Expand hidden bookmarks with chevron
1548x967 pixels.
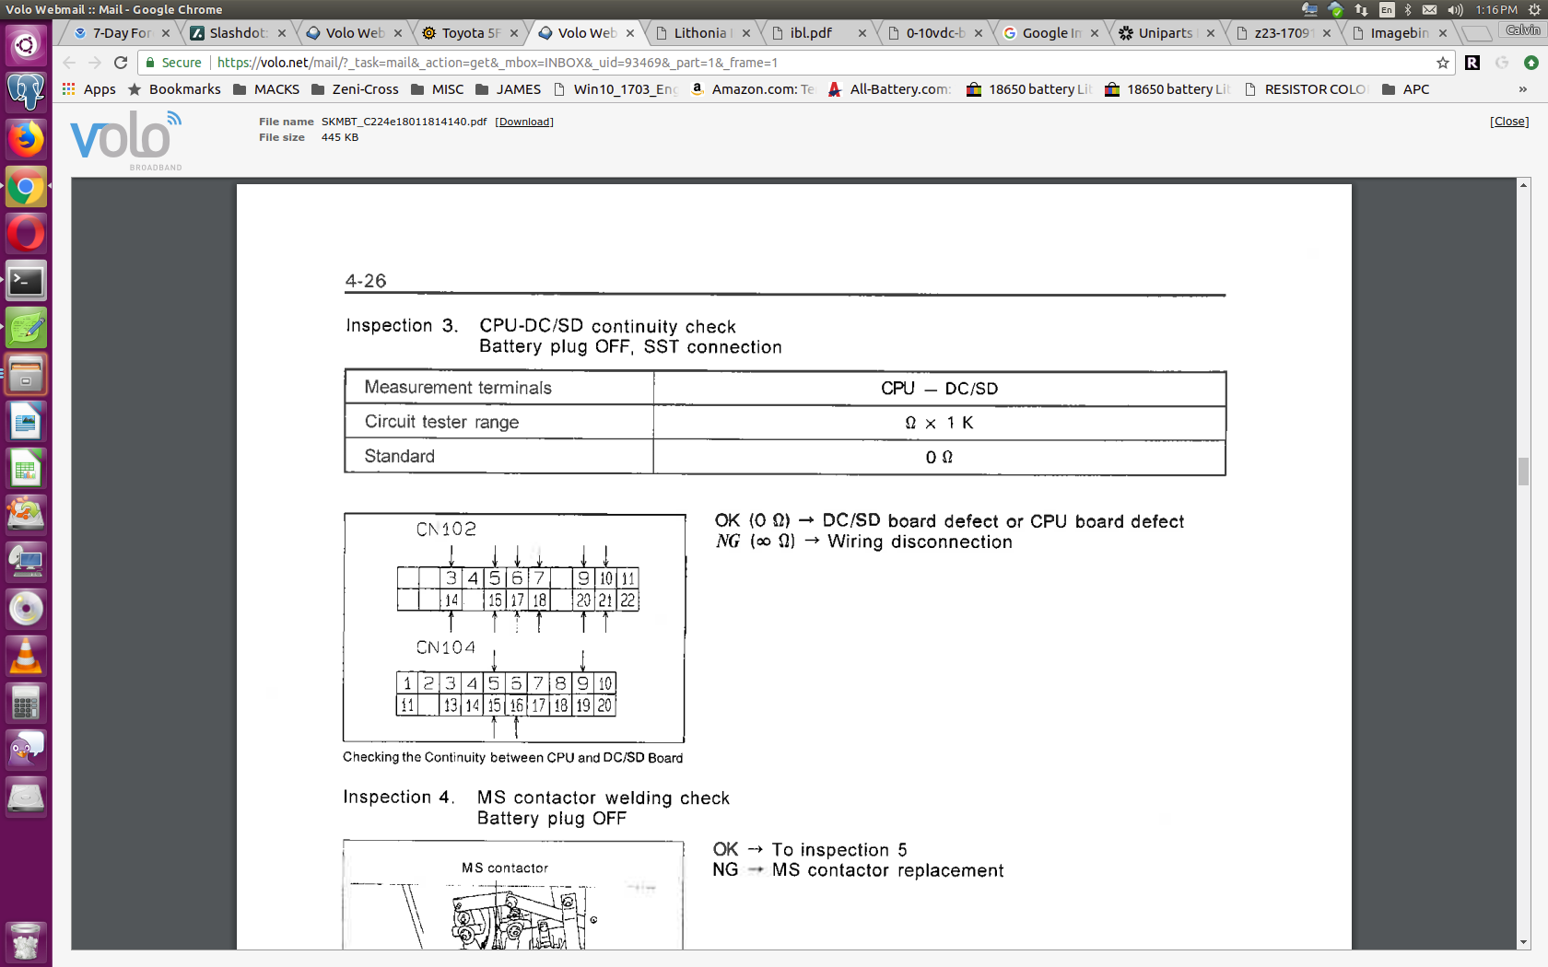(1522, 89)
